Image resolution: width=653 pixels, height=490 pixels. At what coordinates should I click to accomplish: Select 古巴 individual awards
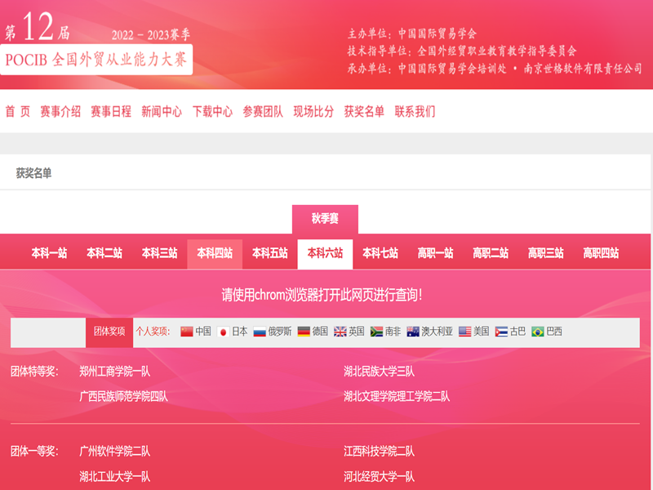[518, 332]
